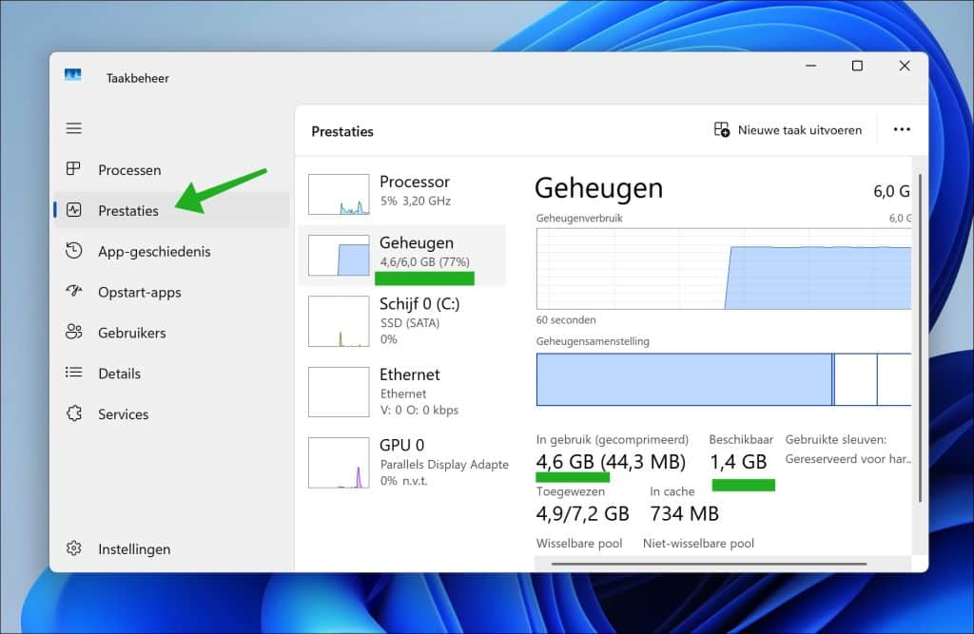Click the Geheugensamenstelling composition bar

tap(724, 379)
